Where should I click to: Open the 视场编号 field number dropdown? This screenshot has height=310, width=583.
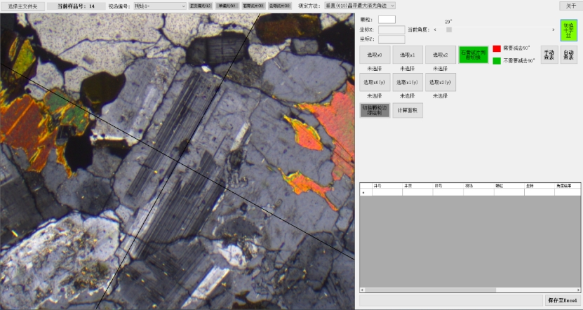click(160, 6)
